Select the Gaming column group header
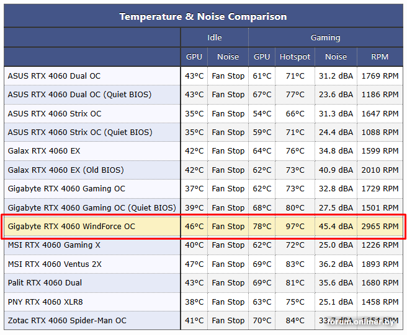 tap(326, 37)
